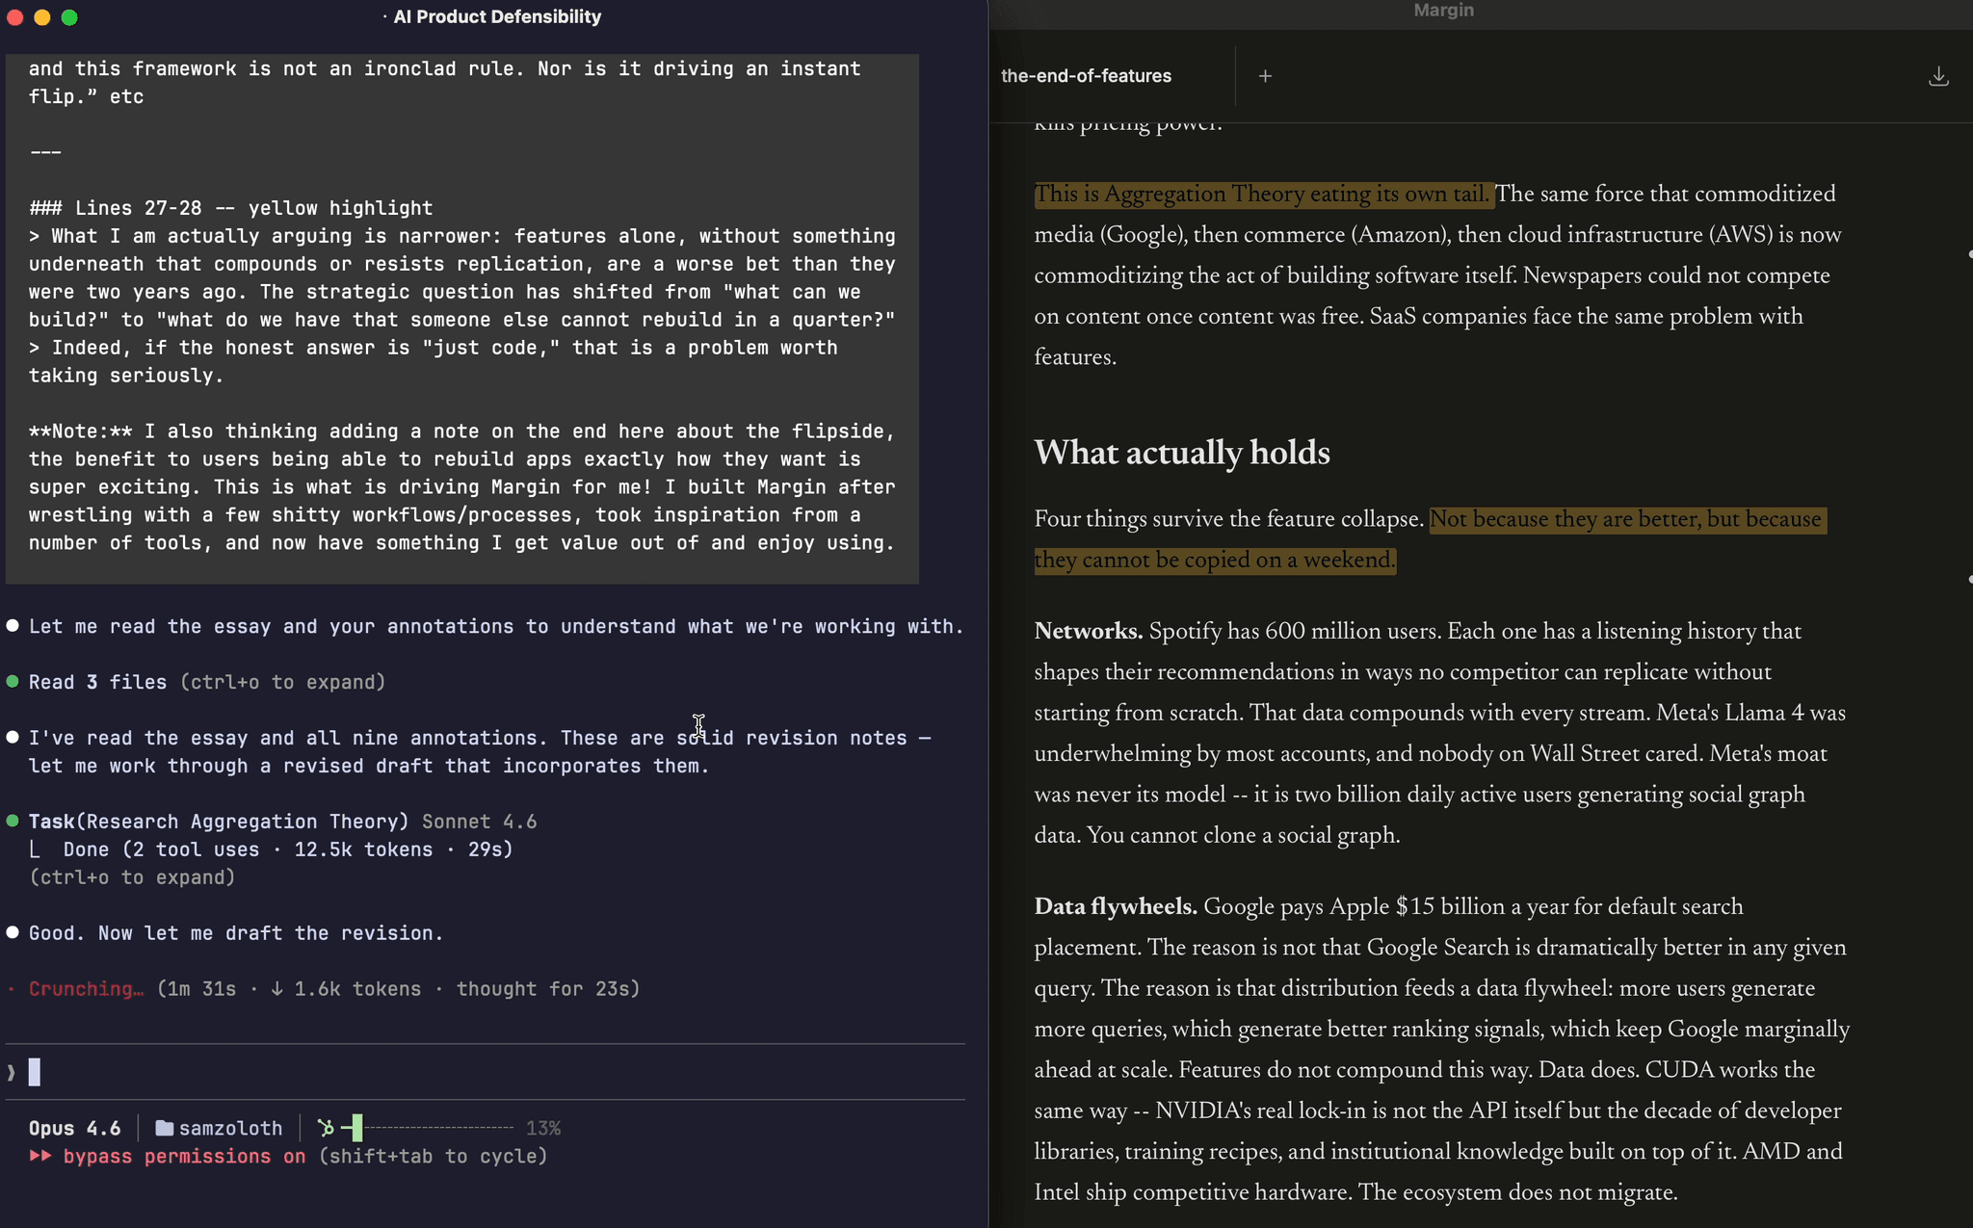This screenshot has height=1228, width=1973.
Task: Click the double-arrow bypass permissions icon
Action: coord(40,1156)
